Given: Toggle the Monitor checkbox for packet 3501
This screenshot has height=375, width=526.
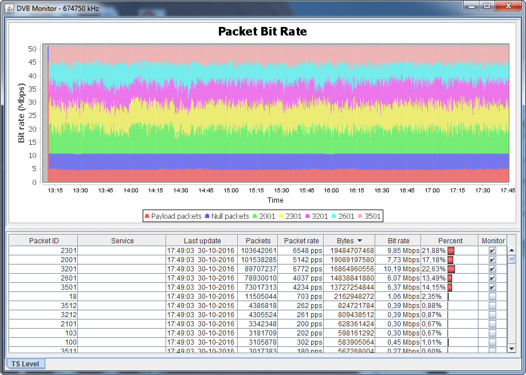Looking at the screenshot, I should [x=492, y=287].
